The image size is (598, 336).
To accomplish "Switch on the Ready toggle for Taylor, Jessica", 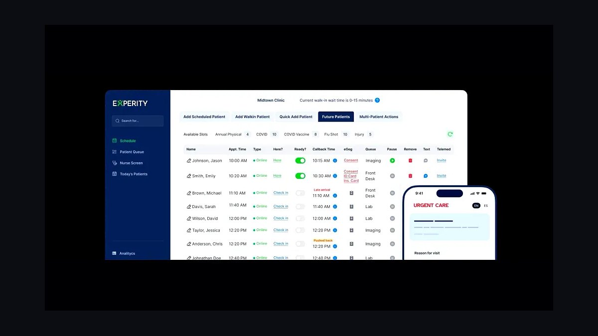I will pos(300,230).
